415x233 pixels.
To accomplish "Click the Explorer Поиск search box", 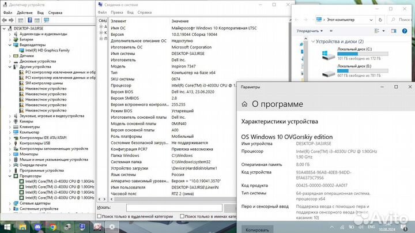I will tap(399, 20).
